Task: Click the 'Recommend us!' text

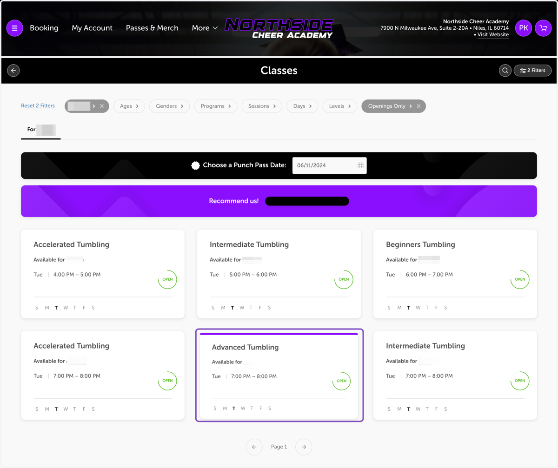Action: pyautogui.click(x=234, y=201)
